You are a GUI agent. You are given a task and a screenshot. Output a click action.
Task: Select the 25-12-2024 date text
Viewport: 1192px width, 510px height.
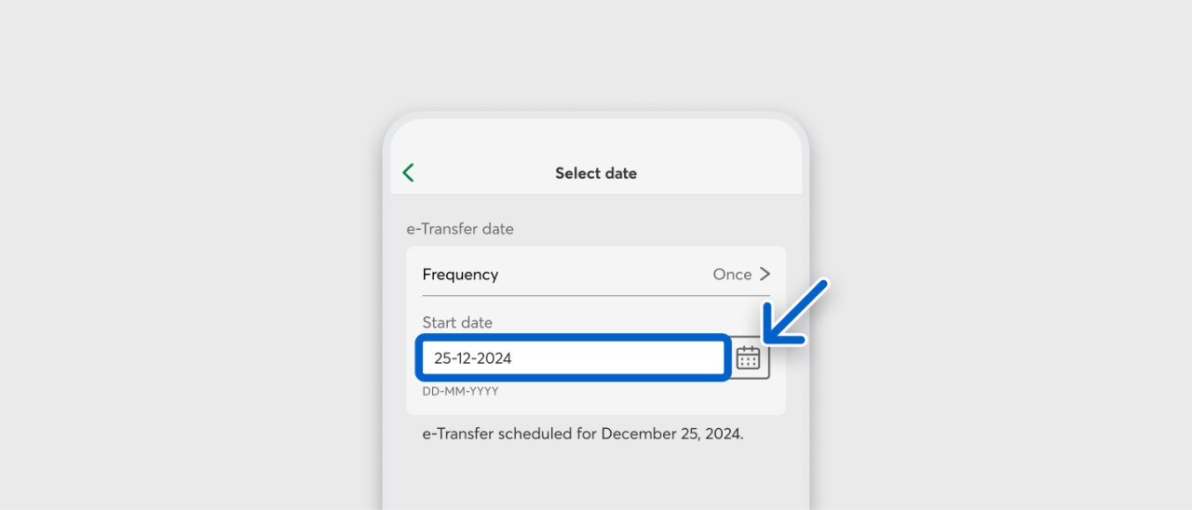pyautogui.click(x=473, y=358)
